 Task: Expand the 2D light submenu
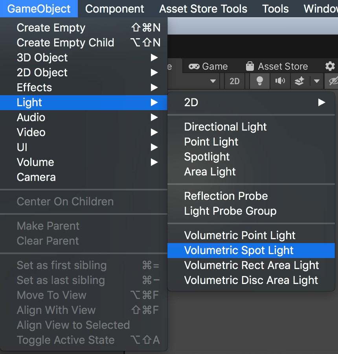pos(322,103)
